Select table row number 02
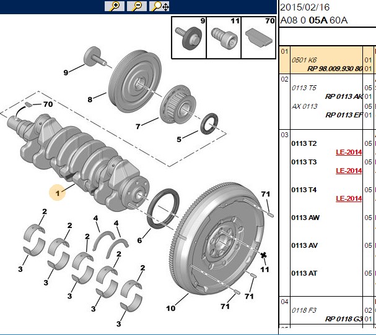The width and height of the screenshot is (376, 335). [x=284, y=79]
